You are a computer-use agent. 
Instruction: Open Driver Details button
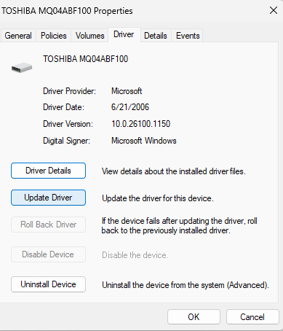[48, 171]
